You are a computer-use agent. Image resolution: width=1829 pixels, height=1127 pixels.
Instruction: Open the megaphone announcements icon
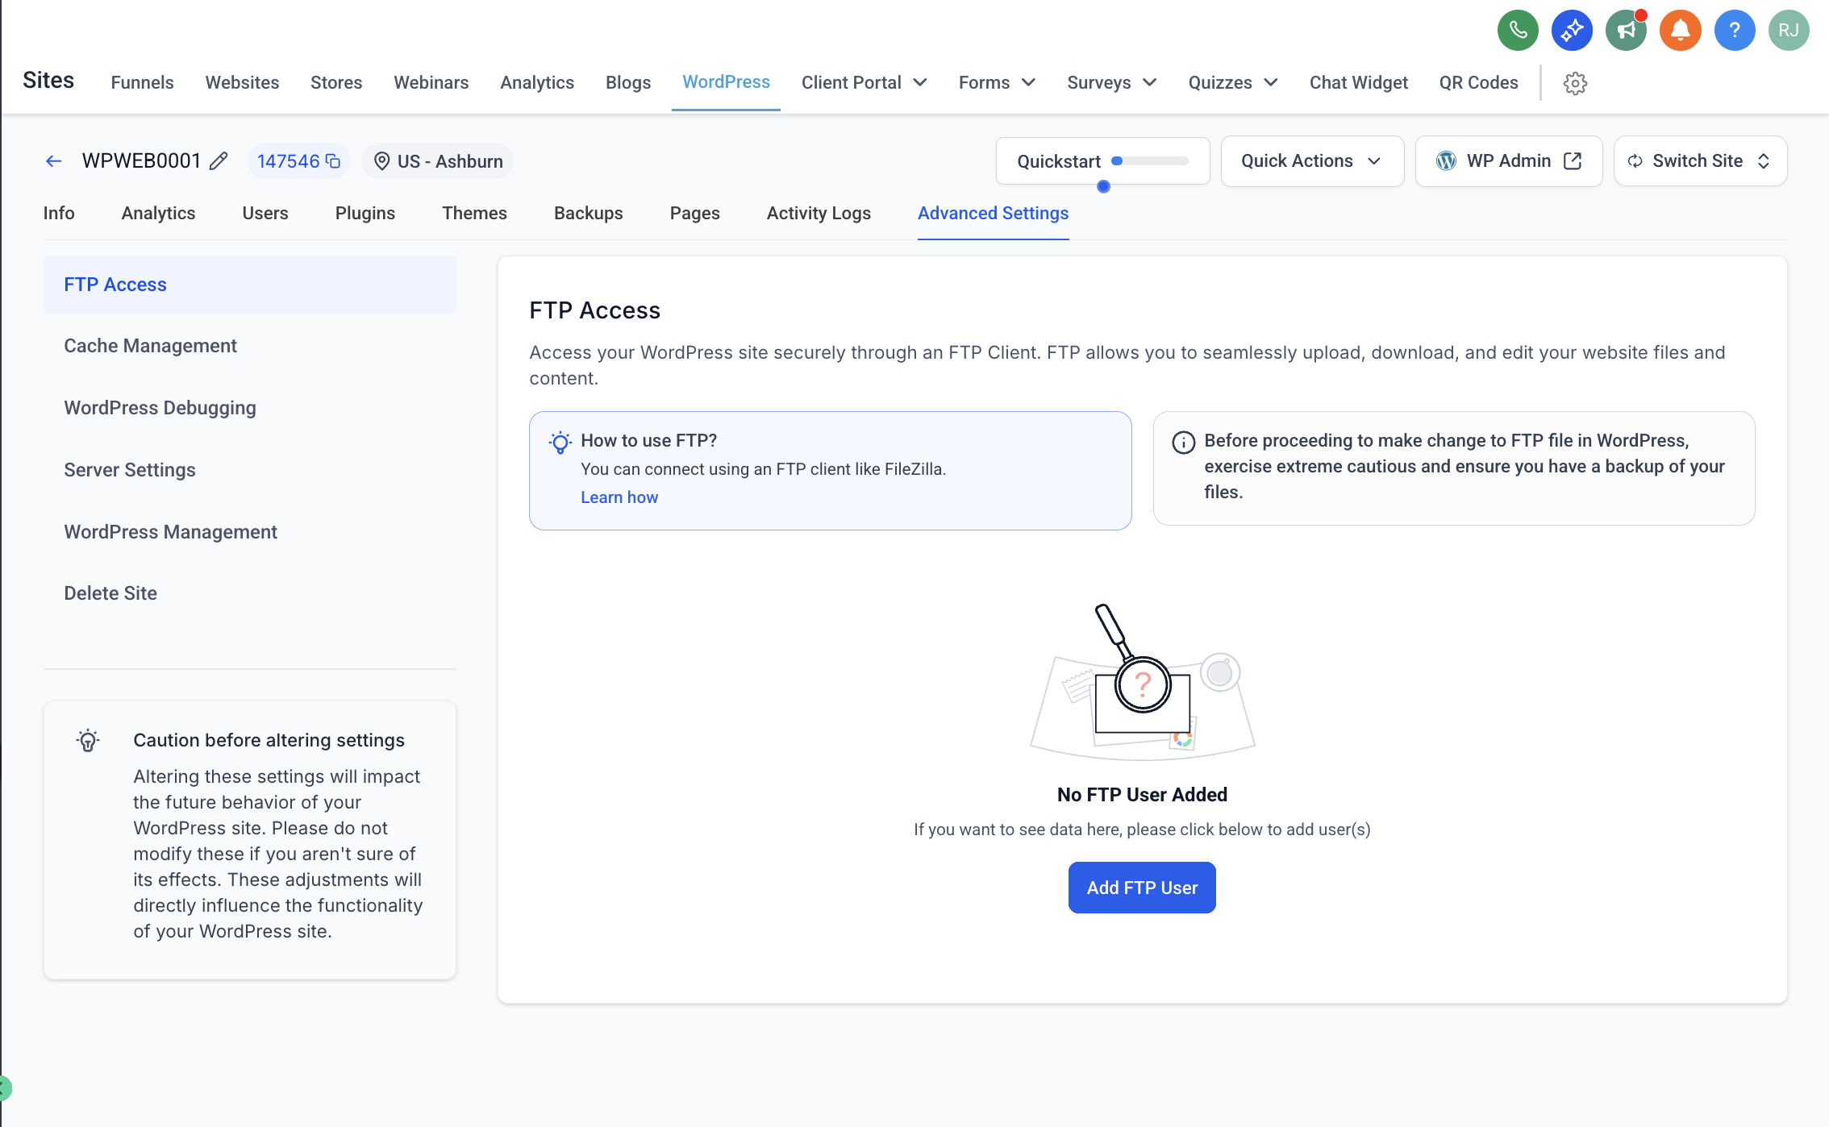(1626, 31)
